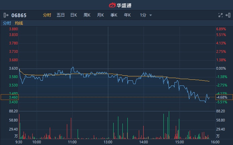The width and height of the screenshot is (233, 145).
Task: Click the stock code 06865
Action: 19,15
